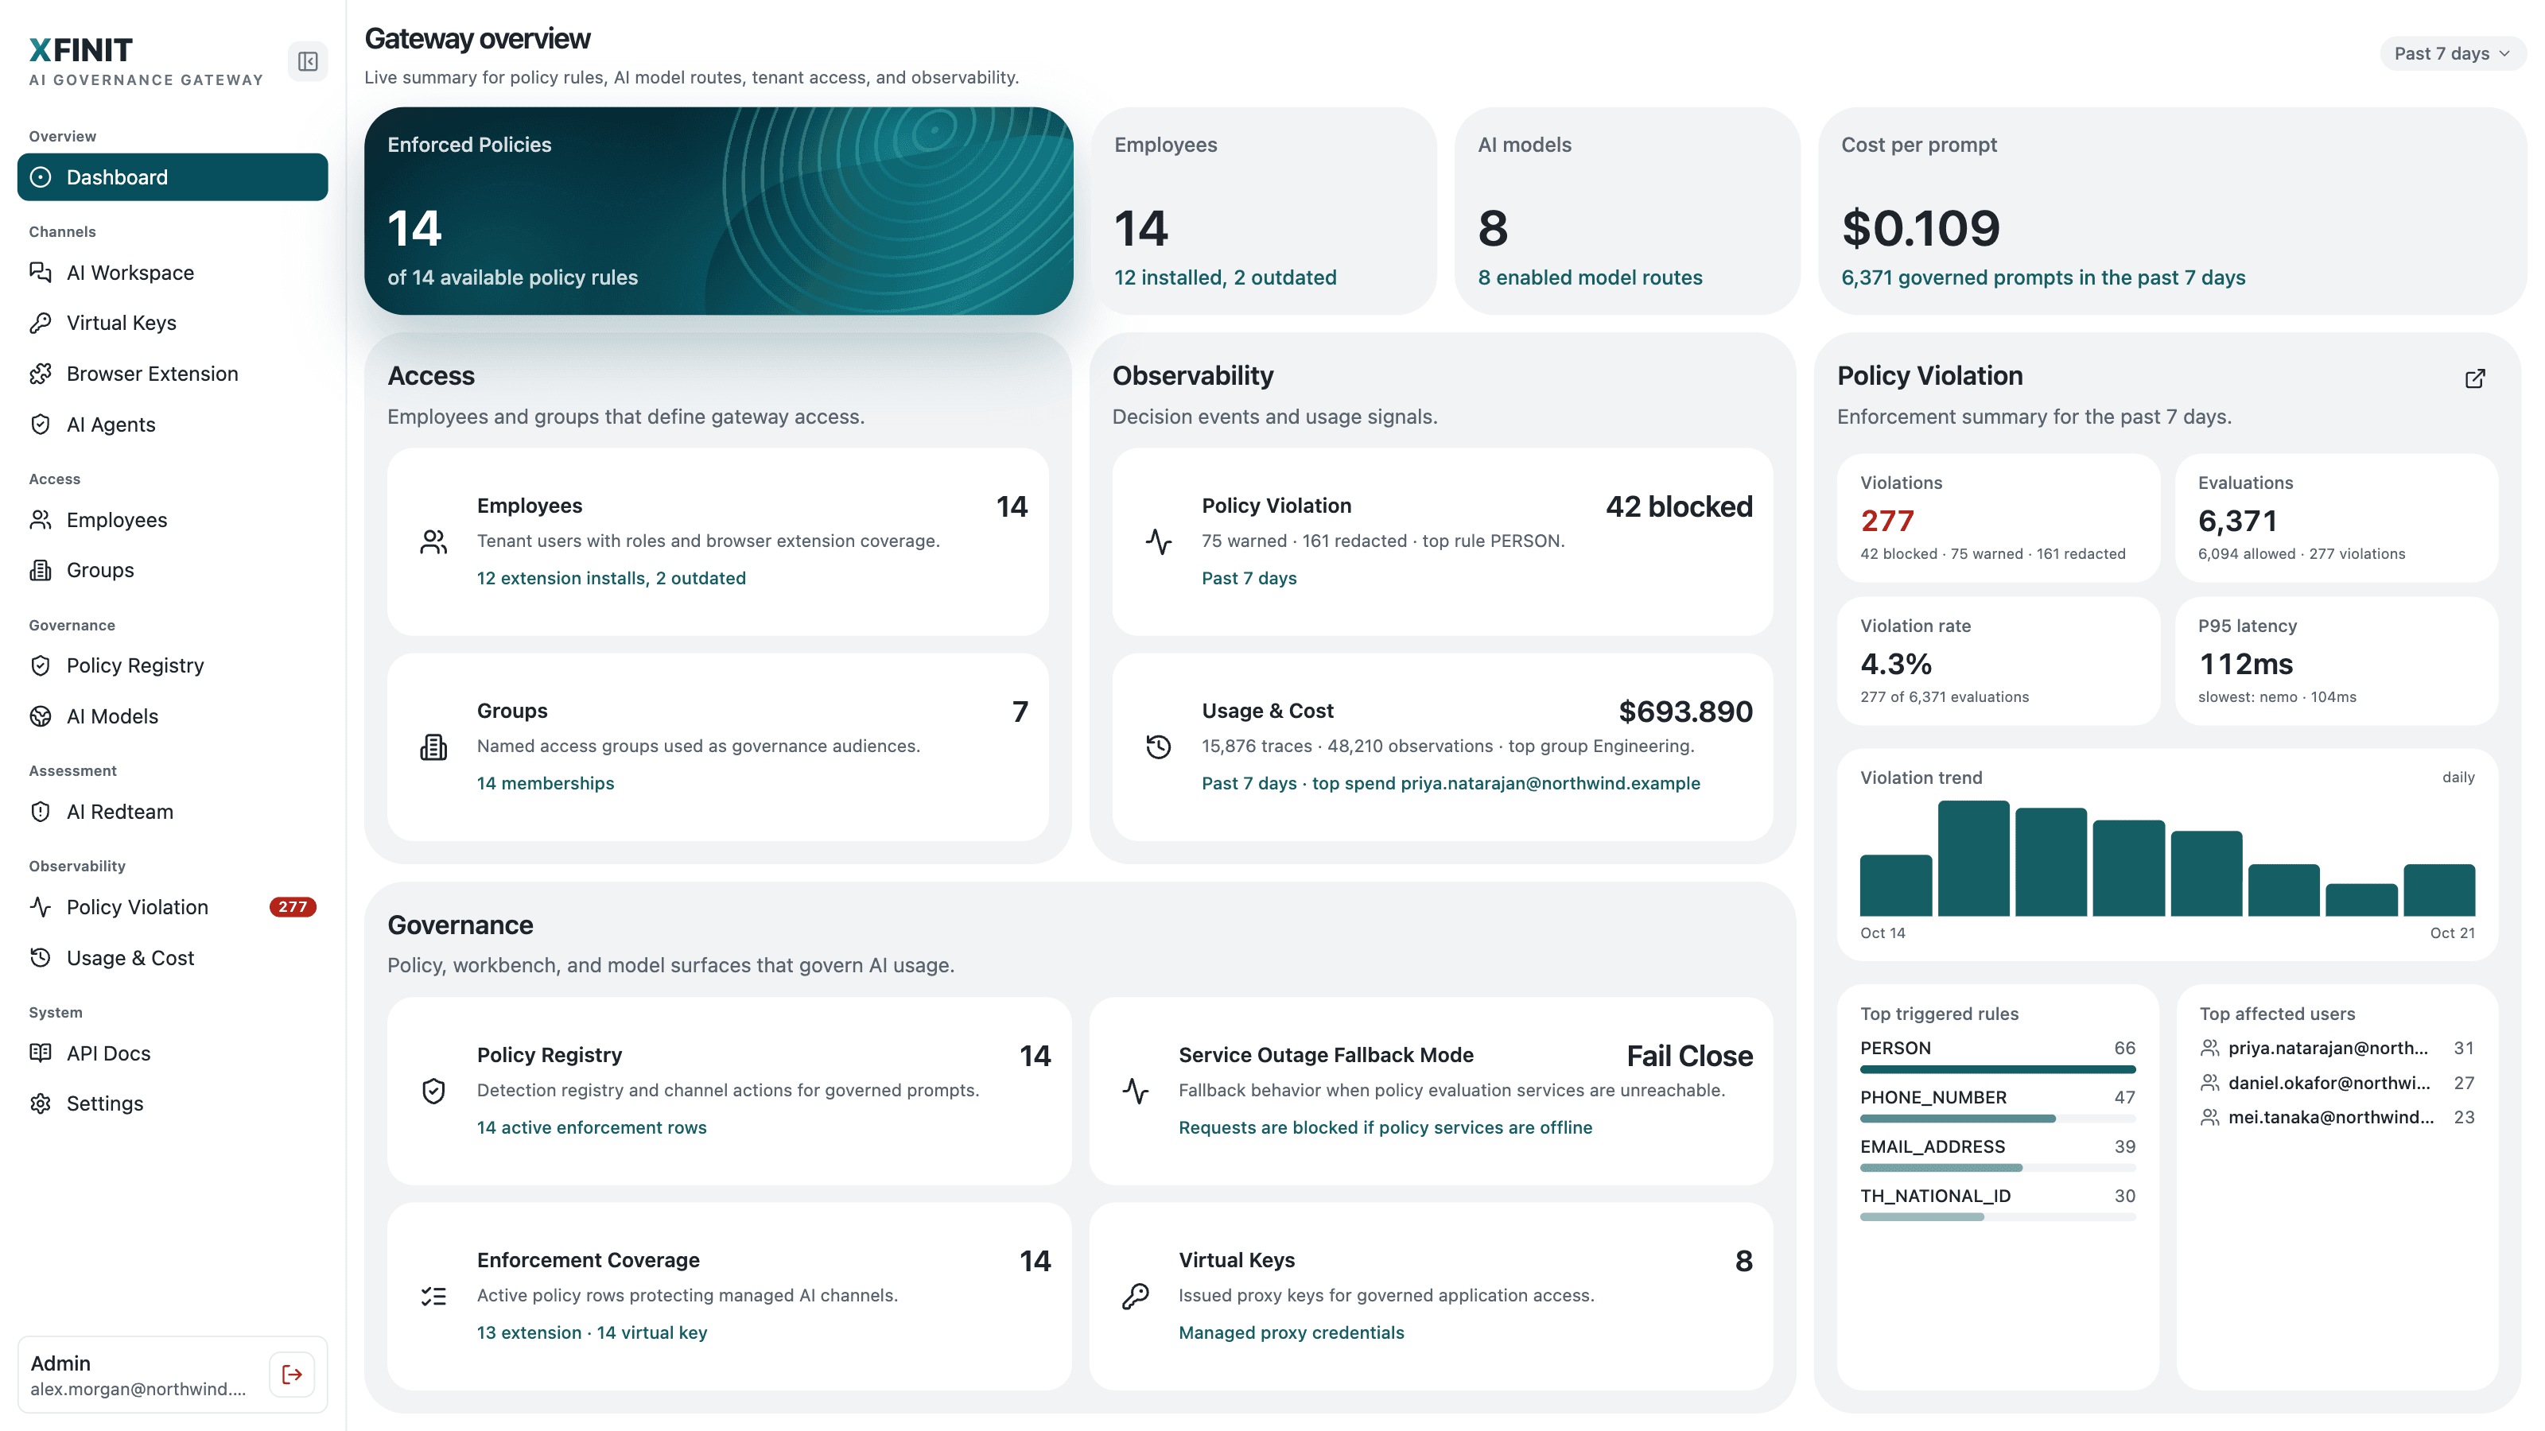Go to Usage & Cost page
This screenshot has height=1431, width=2545.
(173, 958)
